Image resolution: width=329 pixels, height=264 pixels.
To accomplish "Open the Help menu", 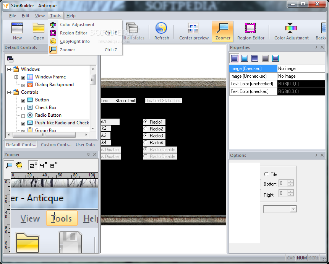I will [x=71, y=16].
